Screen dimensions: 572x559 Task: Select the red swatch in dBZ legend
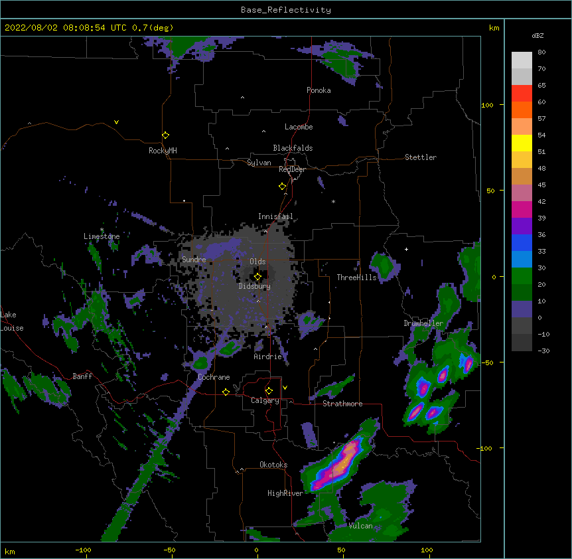(522, 94)
